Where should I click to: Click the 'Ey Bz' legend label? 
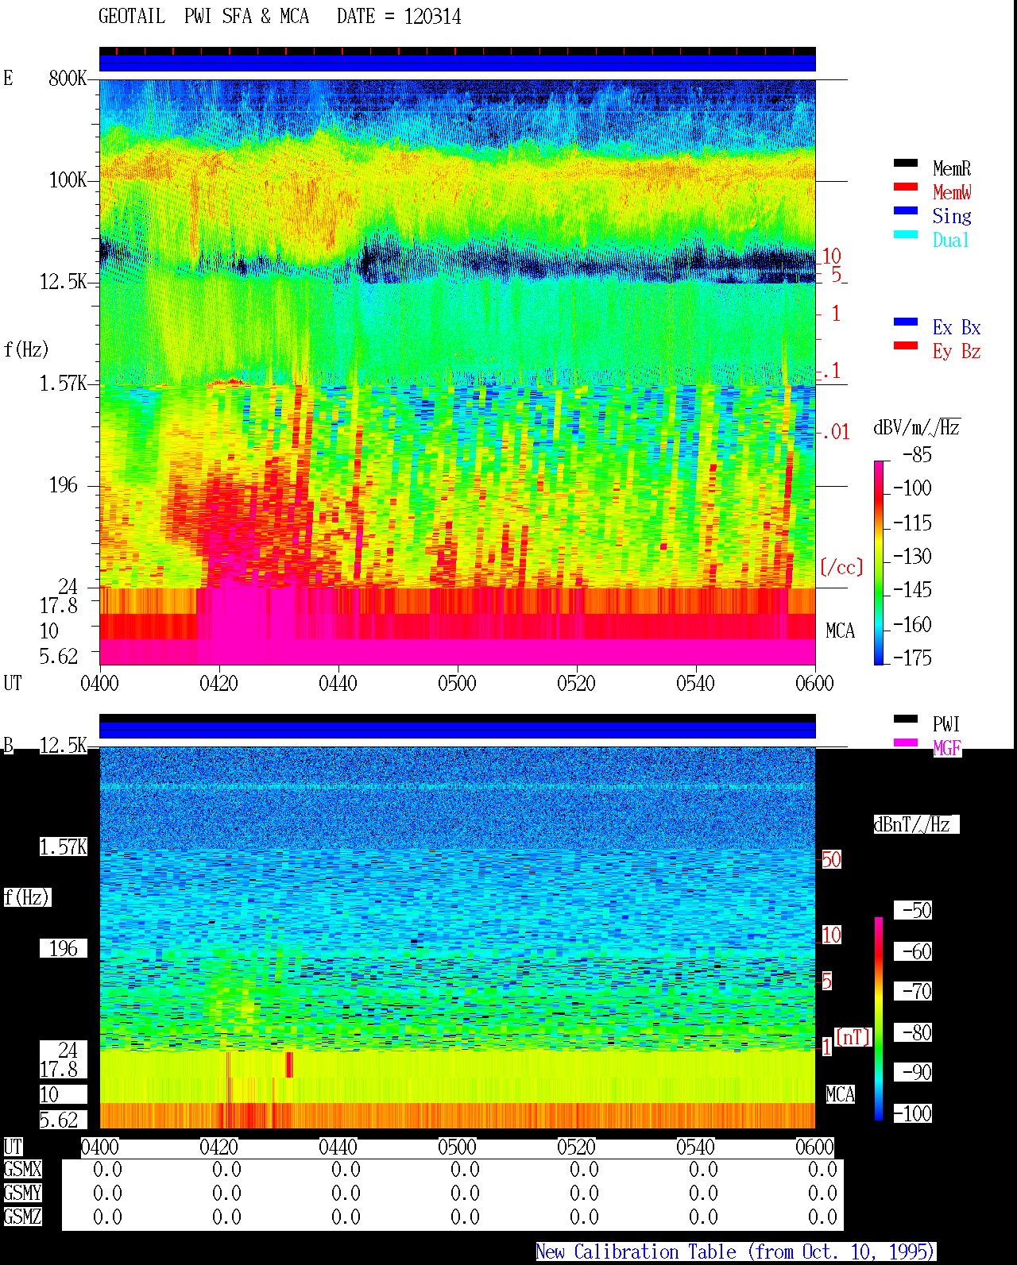957,351
